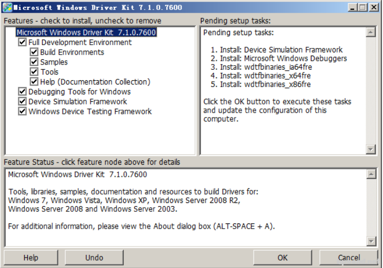Select the Debugging Tools for Windows label
383x268 pixels.
point(79,92)
